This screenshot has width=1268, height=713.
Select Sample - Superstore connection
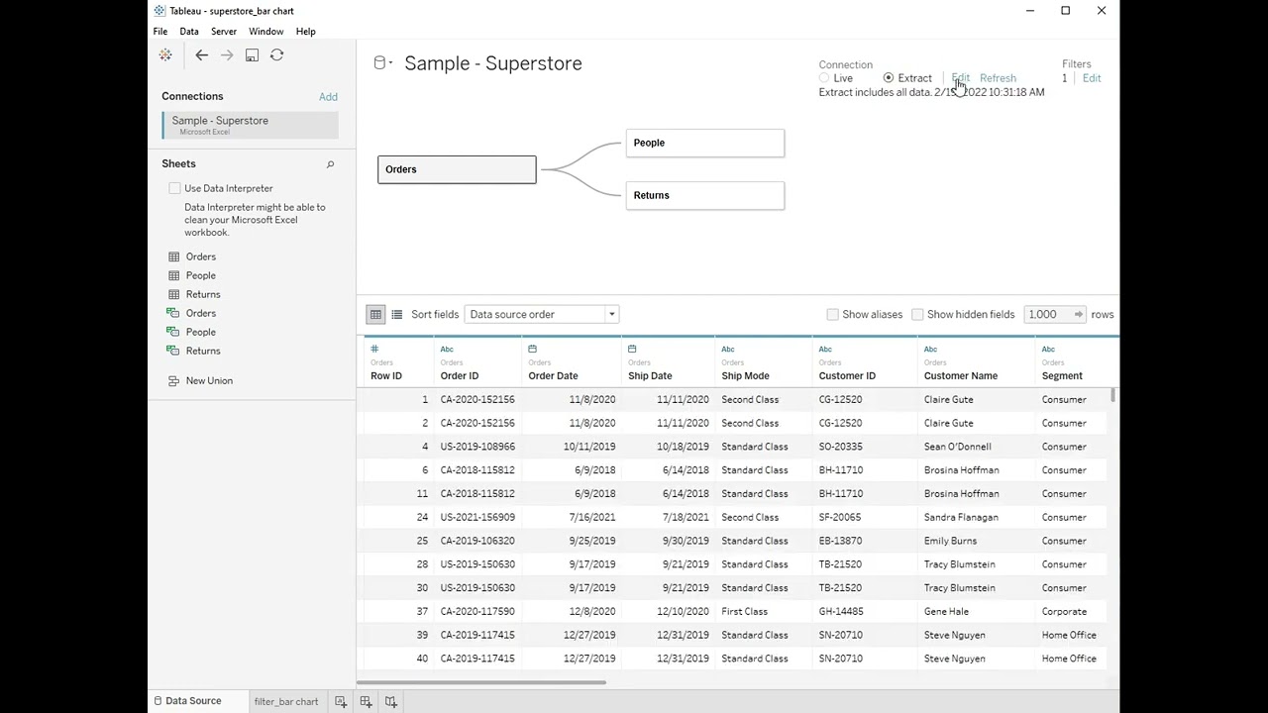[x=251, y=125]
